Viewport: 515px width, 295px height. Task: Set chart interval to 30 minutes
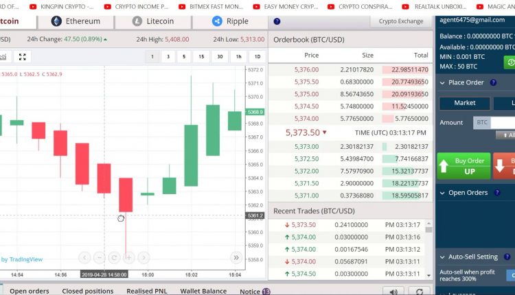(220, 57)
